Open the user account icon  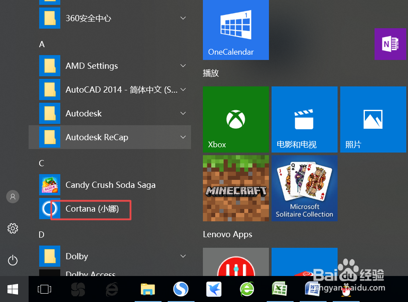pyautogui.click(x=13, y=197)
